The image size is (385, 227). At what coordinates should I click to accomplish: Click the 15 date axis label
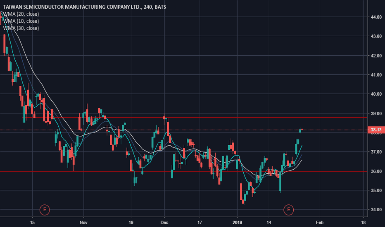coord(32,222)
